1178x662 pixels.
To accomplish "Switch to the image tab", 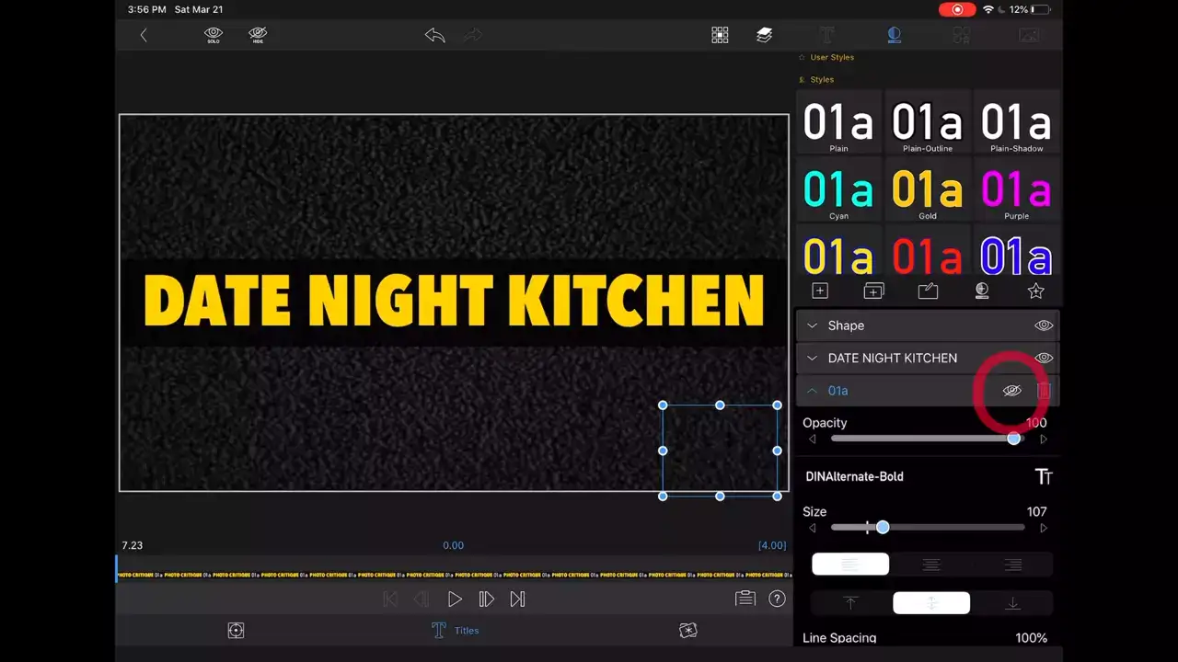I will (1029, 35).
